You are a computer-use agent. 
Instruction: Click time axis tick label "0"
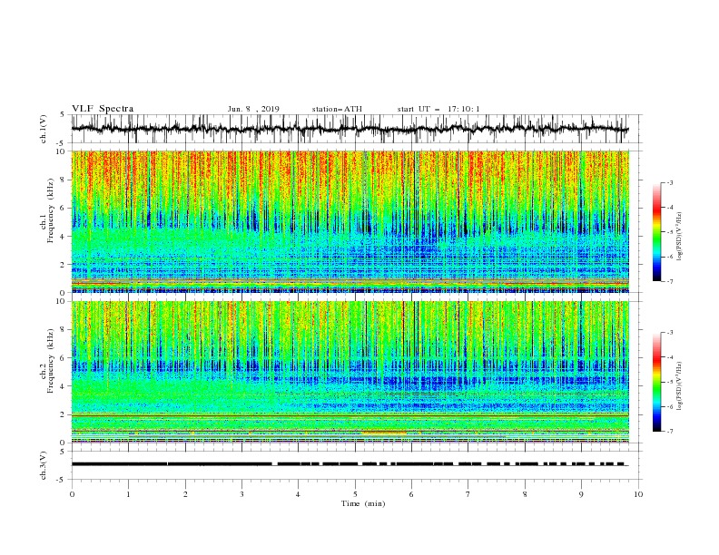tap(72, 494)
